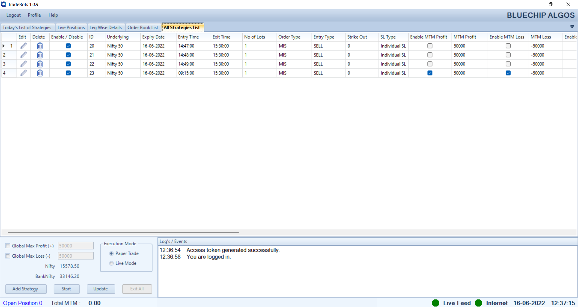Uncheck MTM Profit for strategy ID 23
The image size is (578, 307).
pyautogui.click(x=430, y=73)
